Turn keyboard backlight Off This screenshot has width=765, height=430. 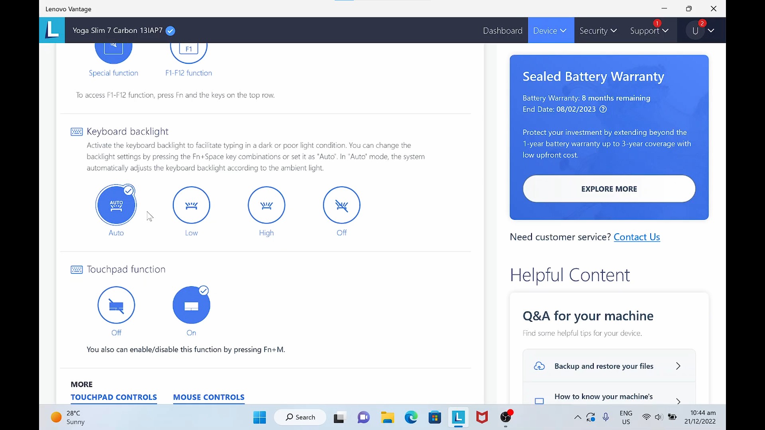click(341, 205)
